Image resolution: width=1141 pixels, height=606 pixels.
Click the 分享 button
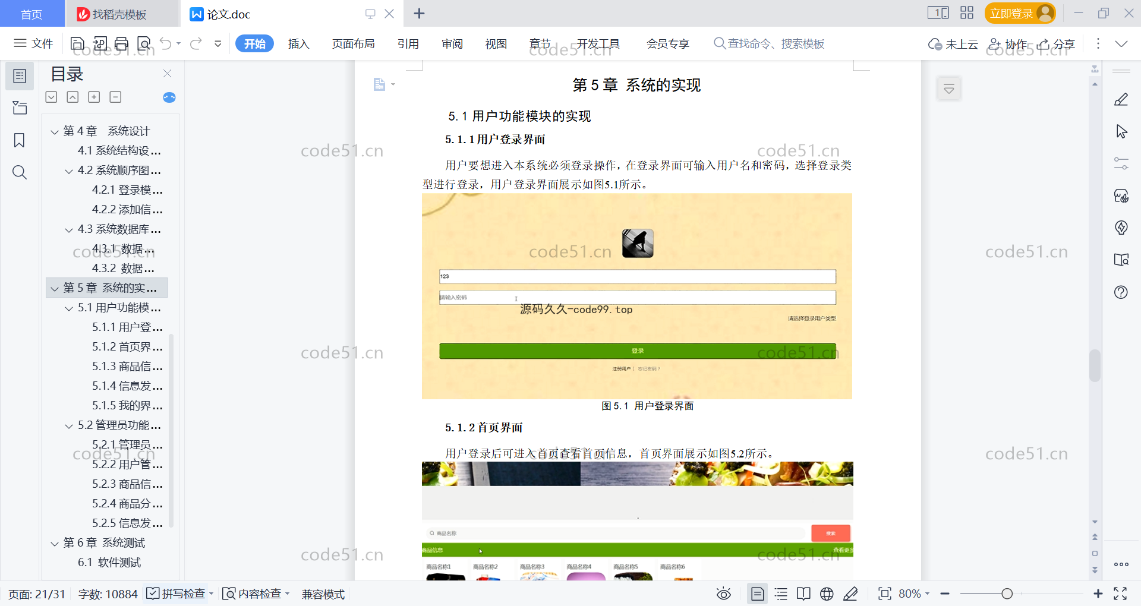click(1056, 44)
